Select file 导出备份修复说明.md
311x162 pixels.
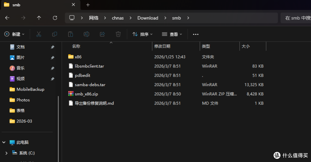pos(94,103)
